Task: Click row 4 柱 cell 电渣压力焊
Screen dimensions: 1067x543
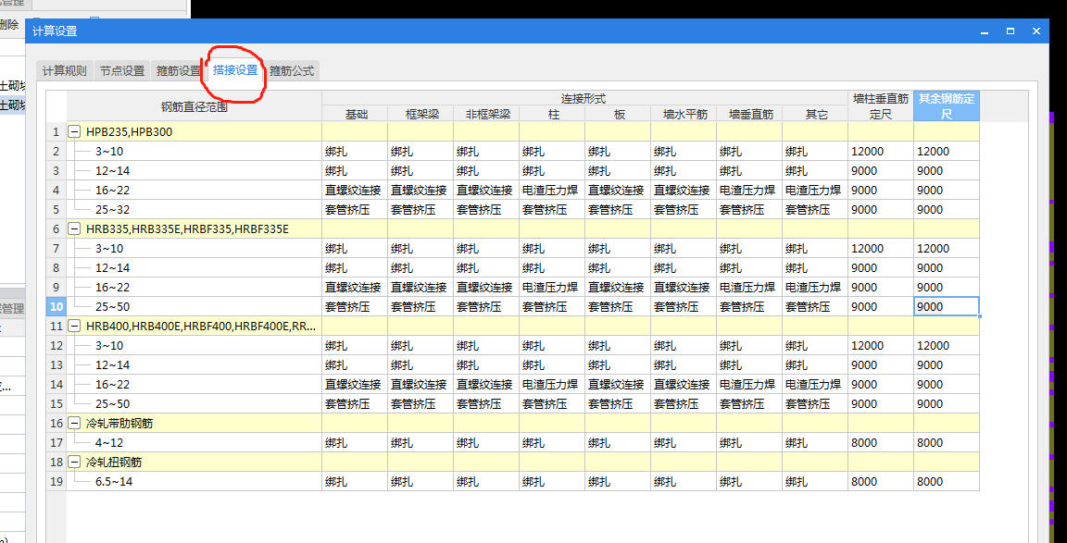Action: click(x=552, y=191)
